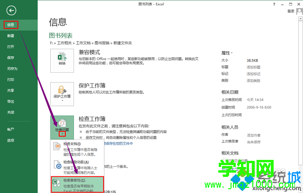Select 导出 in the sidebar

click(x=11, y=102)
